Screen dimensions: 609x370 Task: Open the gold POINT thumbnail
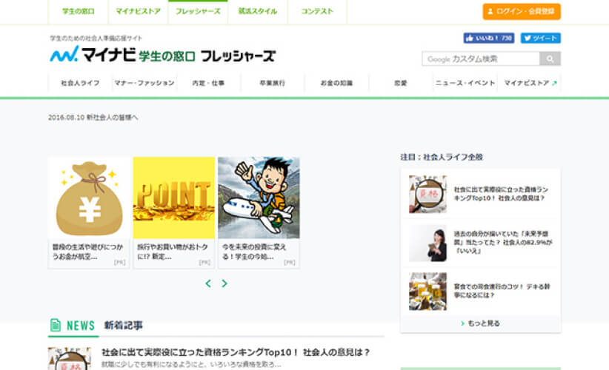point(174,198)
